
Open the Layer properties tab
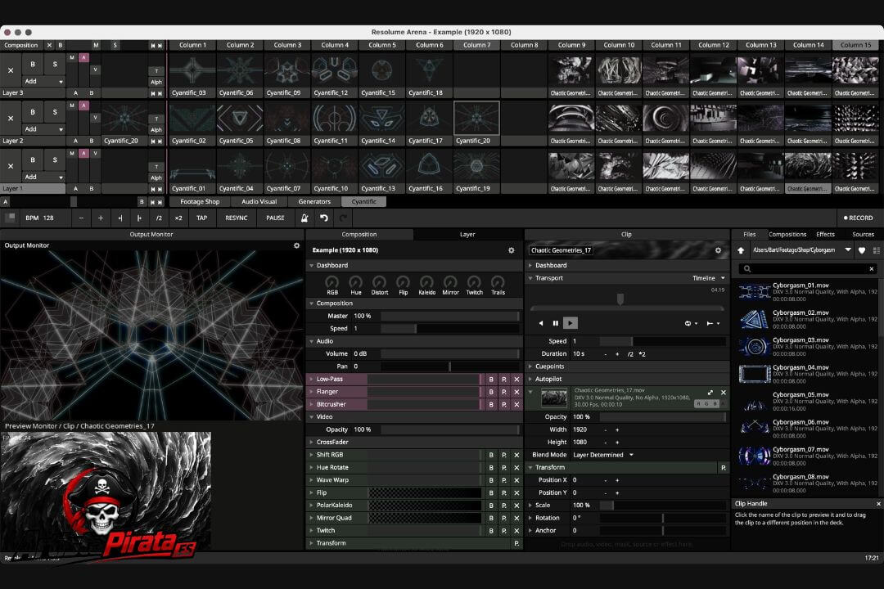(x=467, y=235)
